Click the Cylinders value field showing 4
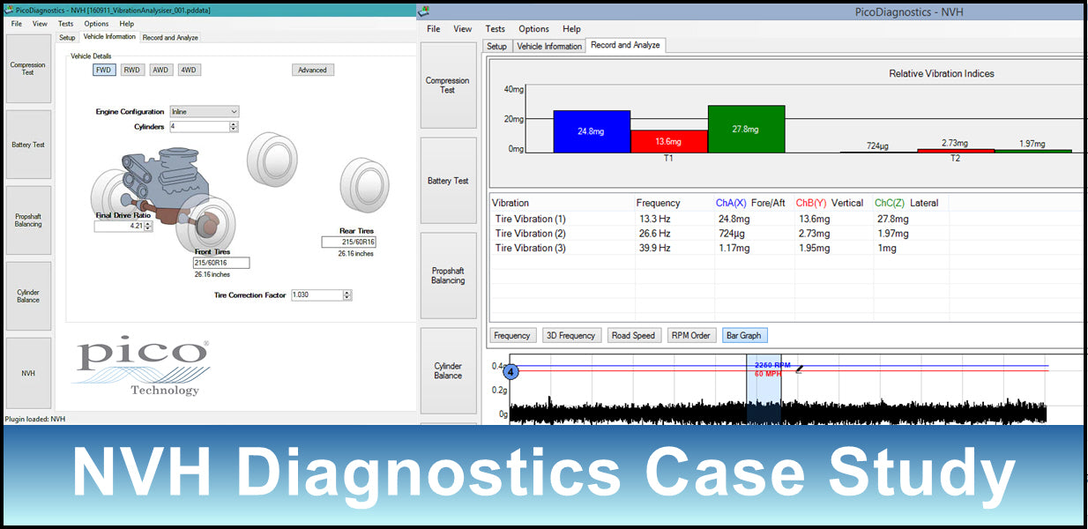The width and height of the screenshot is (1088, 529). (x=199, y=127)
